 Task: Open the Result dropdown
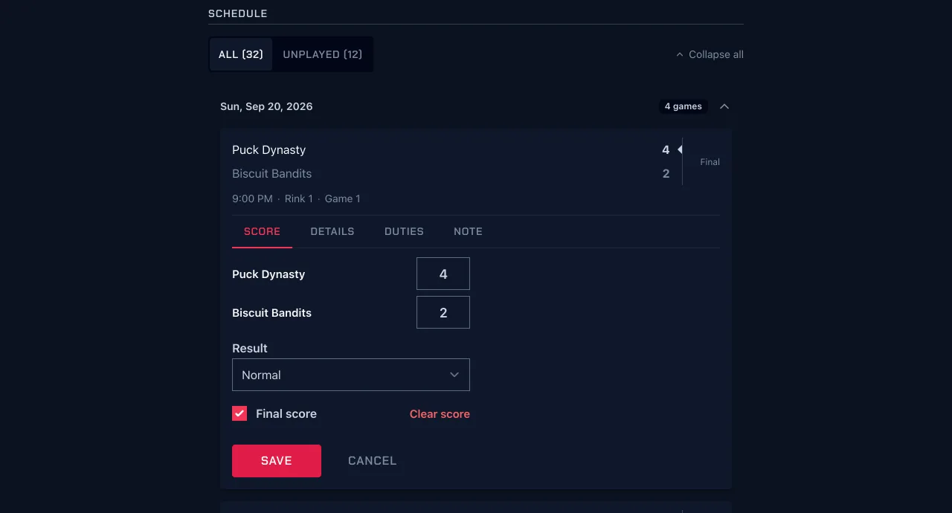(x=351, y=375)
